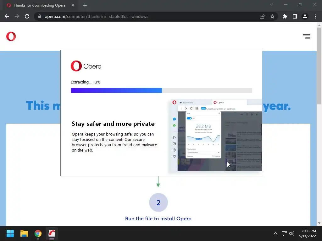Select the Opera installer taskbar icon
This screenshot has height=241, width=322.
coord(52,233)
